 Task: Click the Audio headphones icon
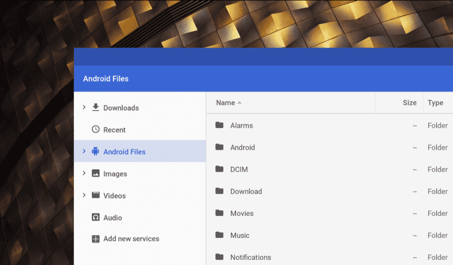pos(96,218)
